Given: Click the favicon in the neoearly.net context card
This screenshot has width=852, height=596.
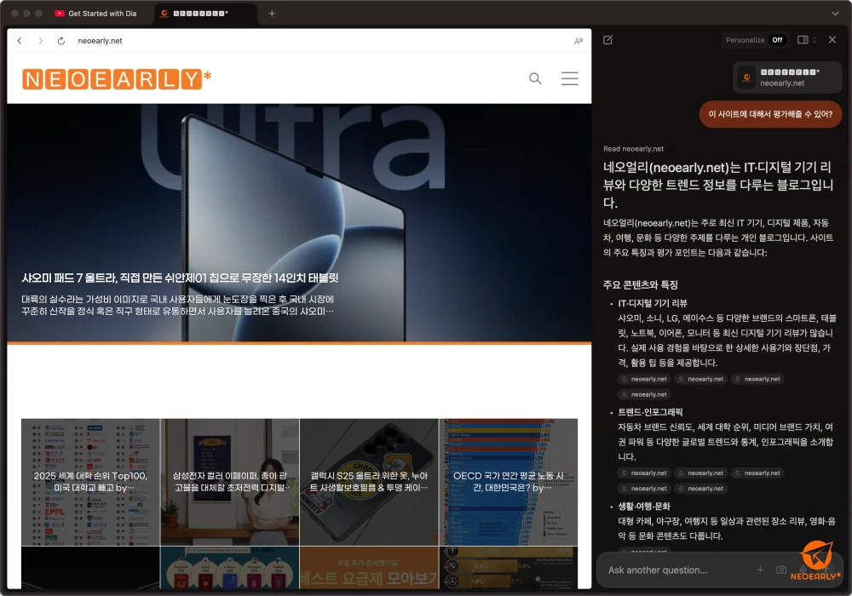Looking at the screenshot, I should (x=746, y=77).
